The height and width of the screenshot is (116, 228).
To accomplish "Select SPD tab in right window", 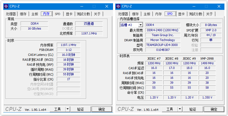I will point(170,14).
